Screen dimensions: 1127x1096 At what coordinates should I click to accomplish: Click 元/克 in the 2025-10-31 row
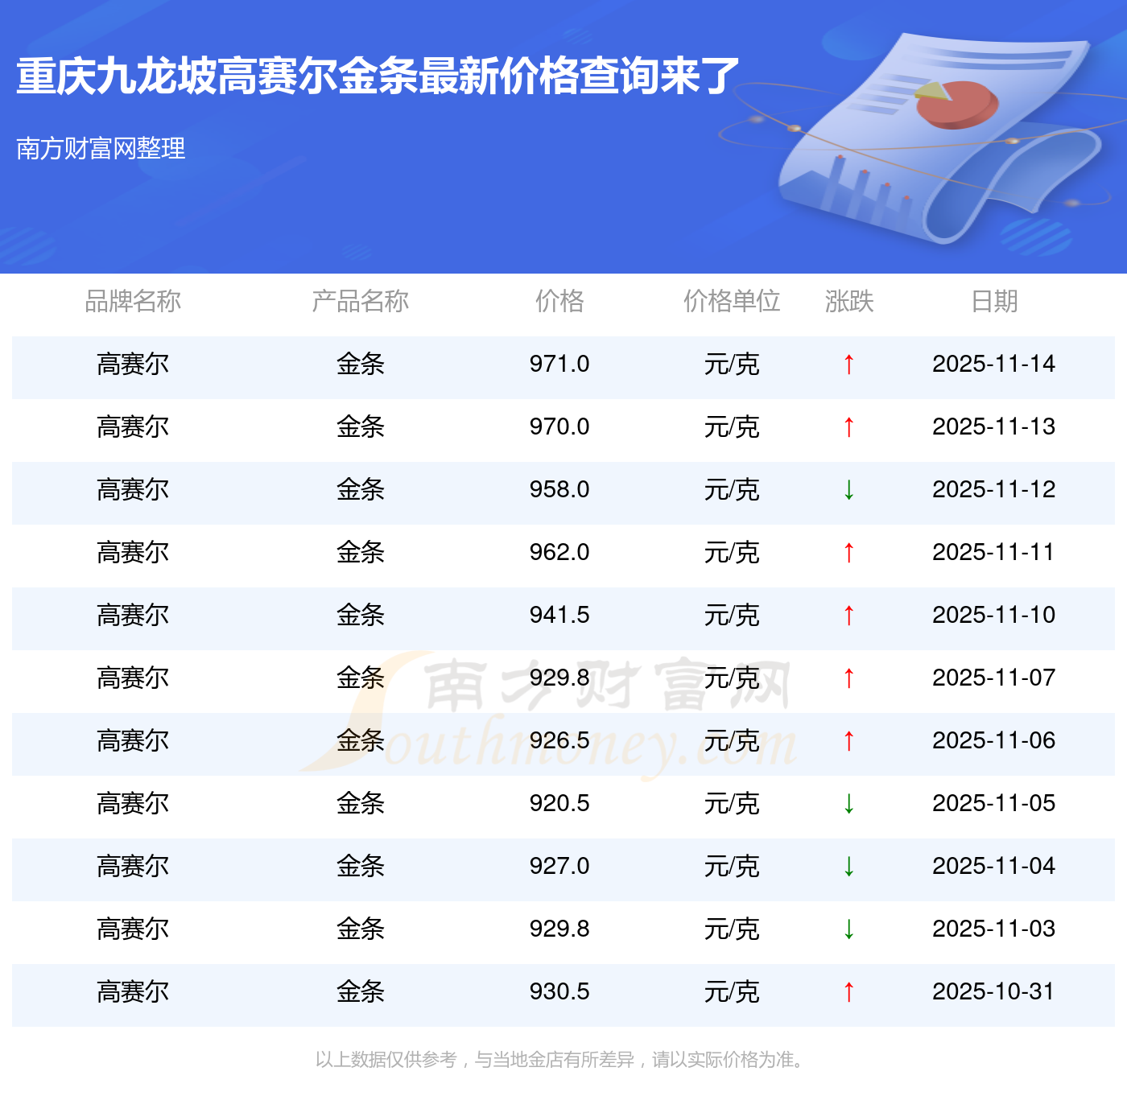732,992
